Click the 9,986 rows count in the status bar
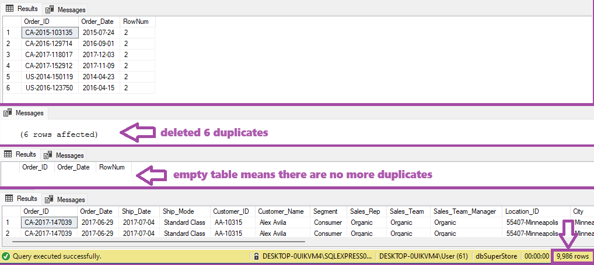 pyautogui.click(x=572, y=256)
